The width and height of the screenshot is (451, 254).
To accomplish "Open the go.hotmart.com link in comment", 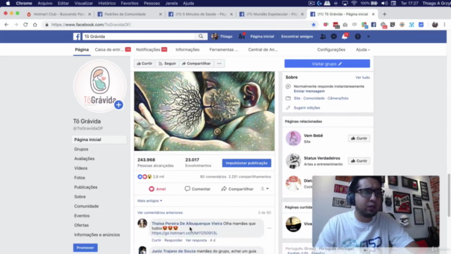I will [185, 233].
